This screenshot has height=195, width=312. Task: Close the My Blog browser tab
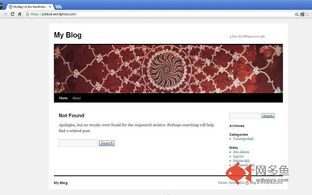click(x=50, y=7)
